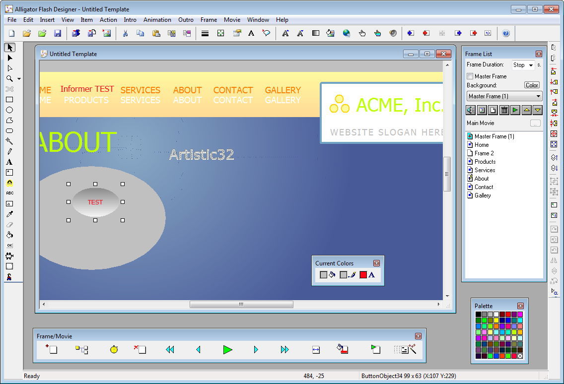The width and height of the screenshot is (564, 384).
Task: Open the frame timer stopwatch tool
Action: pyautogui.click(x=113, y=350)
